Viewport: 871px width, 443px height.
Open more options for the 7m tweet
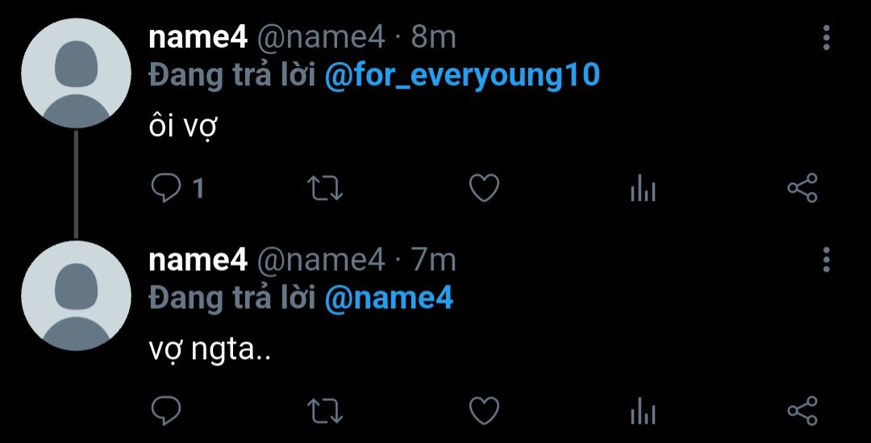[x=826, y=260]
